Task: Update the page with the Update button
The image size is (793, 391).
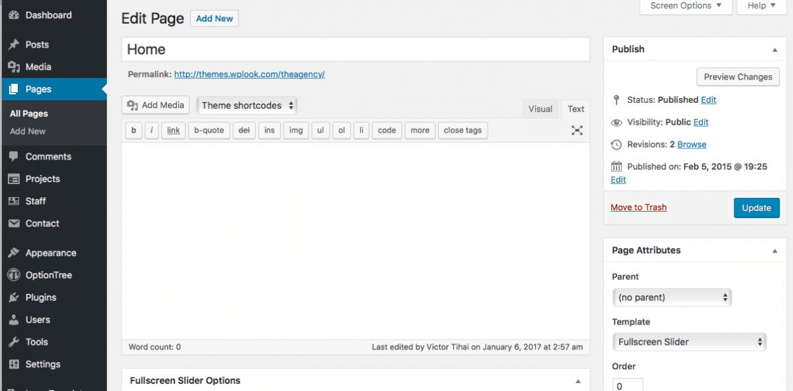Action: 756,207
